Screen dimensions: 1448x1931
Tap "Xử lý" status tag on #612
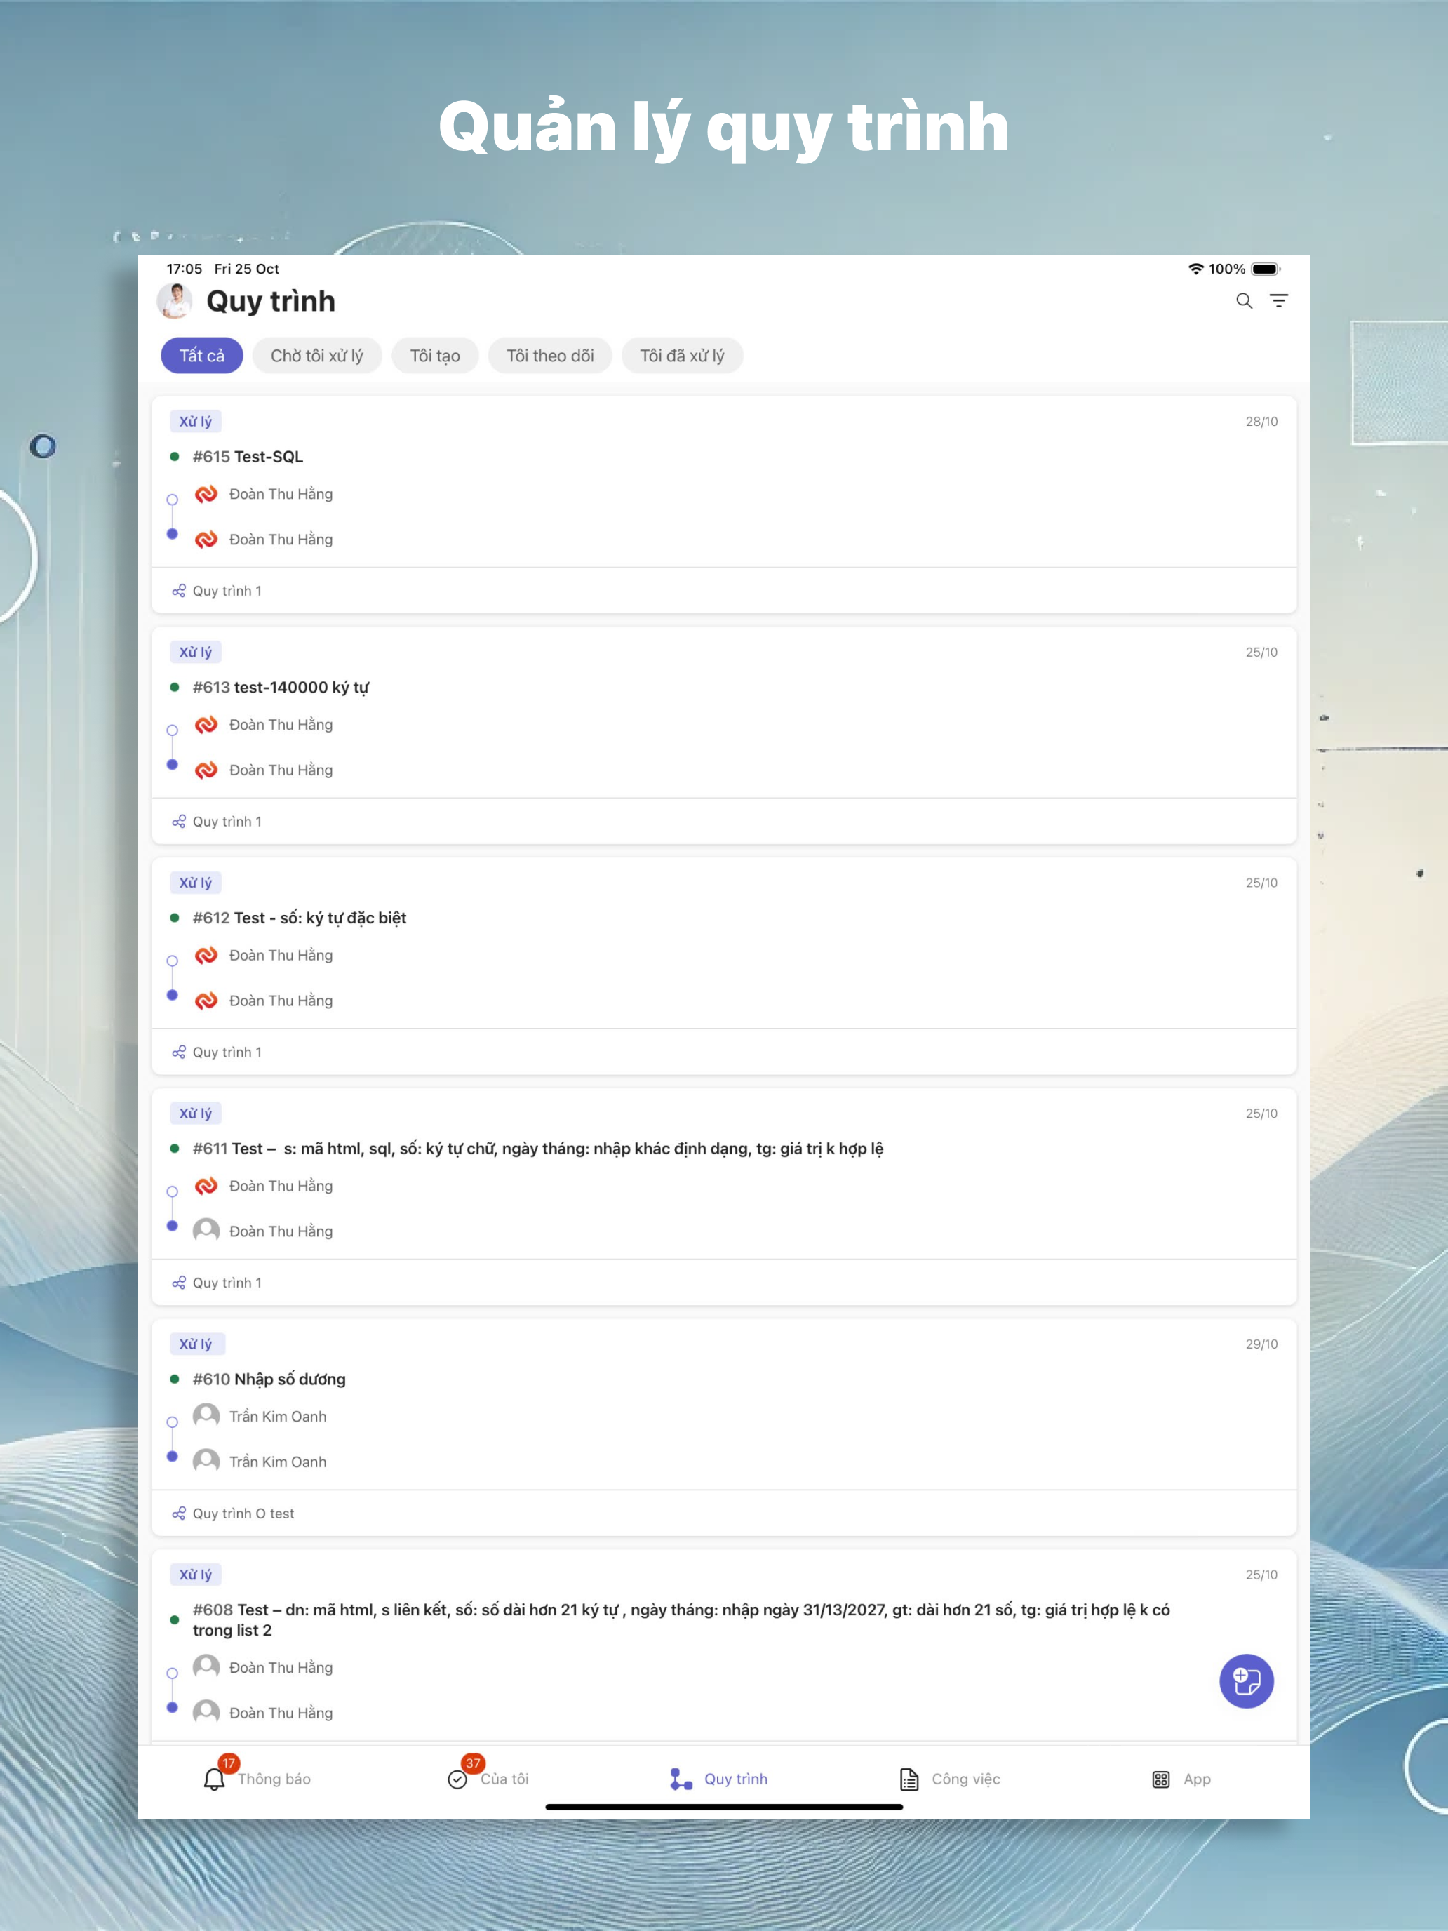[196, 883]
